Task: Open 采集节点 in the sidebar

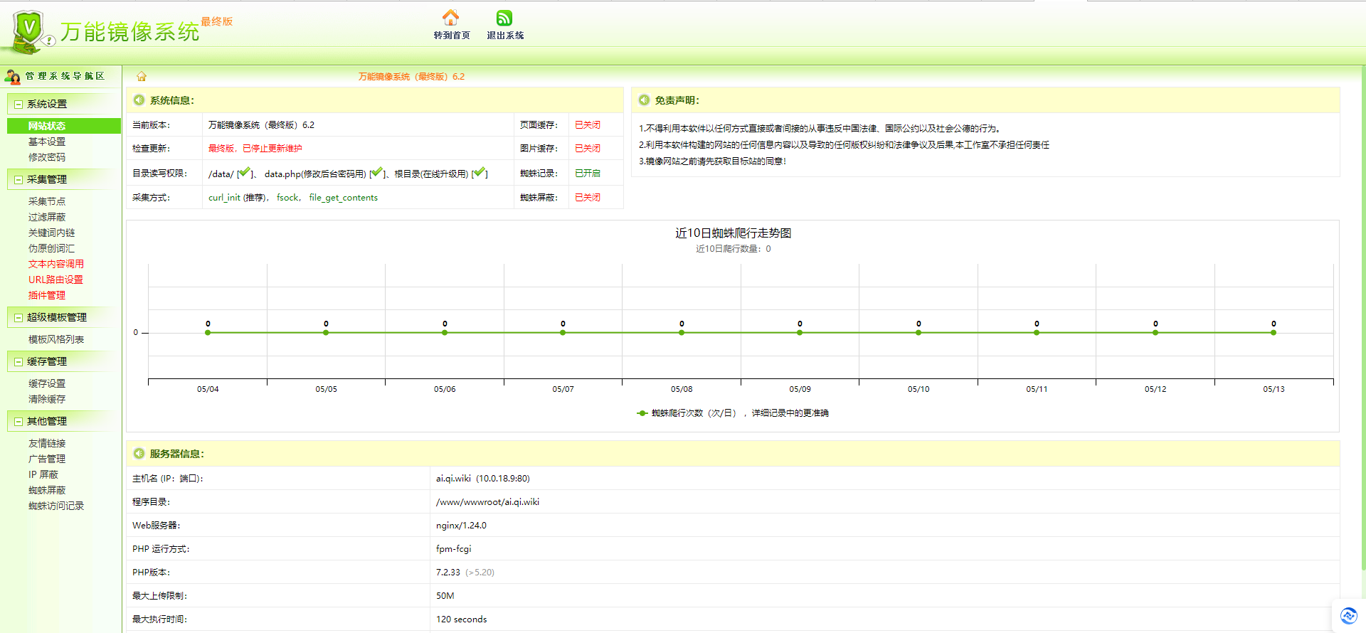Action: [47, 201]
